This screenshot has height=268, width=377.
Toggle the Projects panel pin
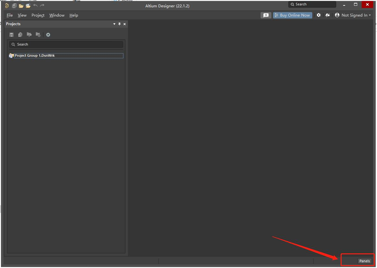[120, 24]
